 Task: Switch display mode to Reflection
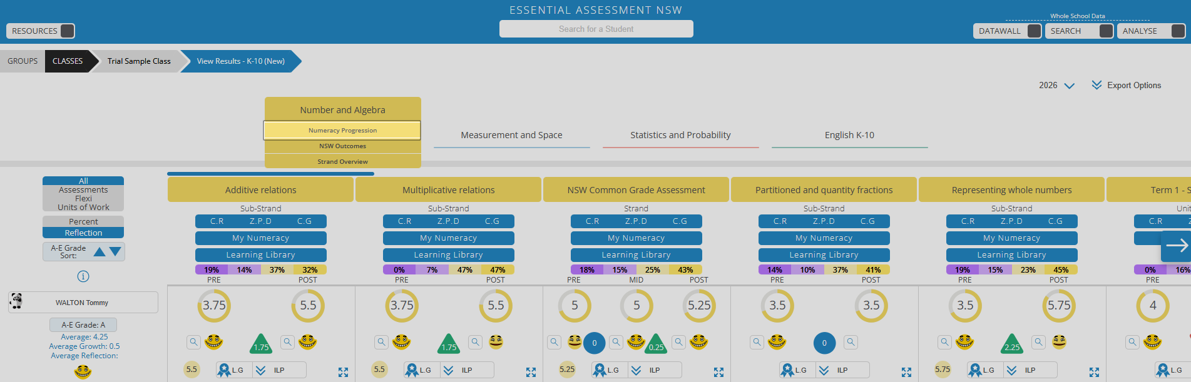(x=83, y=233)
